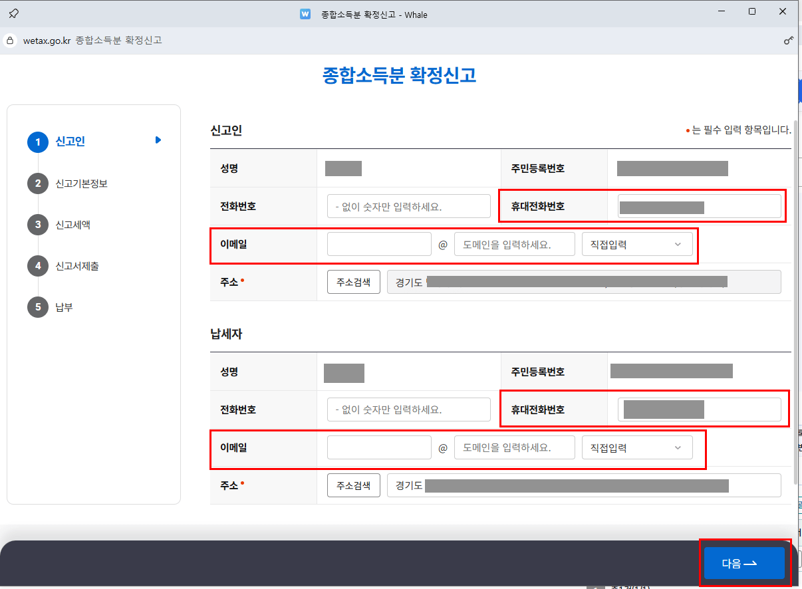The width and height of the screenshot is (802, 589).
Task: Click 주소검색 in the 납세자 section
Action: click(353, 485)
